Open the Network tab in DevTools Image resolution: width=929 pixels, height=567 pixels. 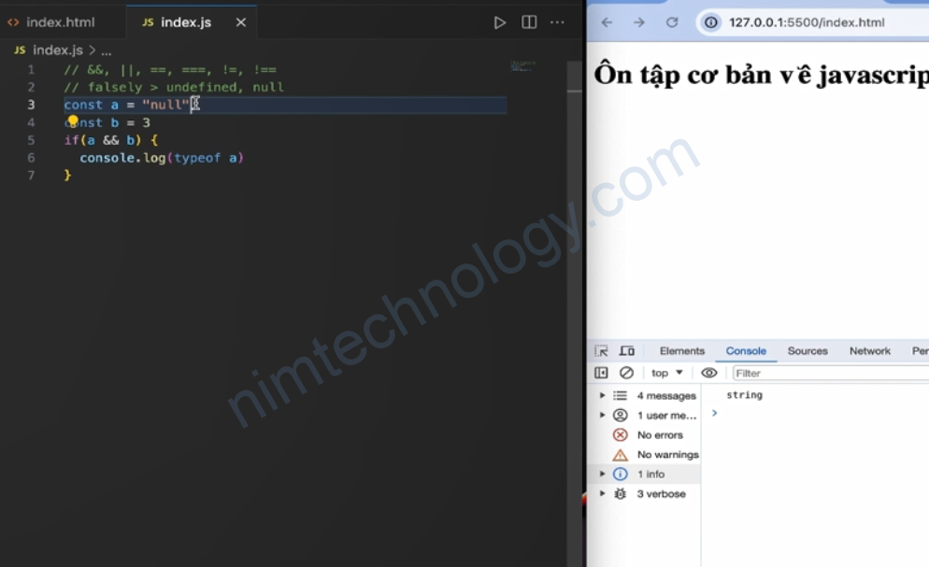coord(869,351)
